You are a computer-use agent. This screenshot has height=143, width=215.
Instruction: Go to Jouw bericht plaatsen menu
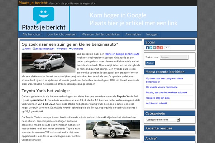[61, 34]
